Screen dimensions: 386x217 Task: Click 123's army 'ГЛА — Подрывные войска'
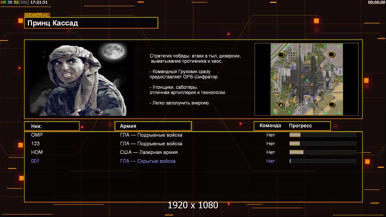tap(151, 144)
